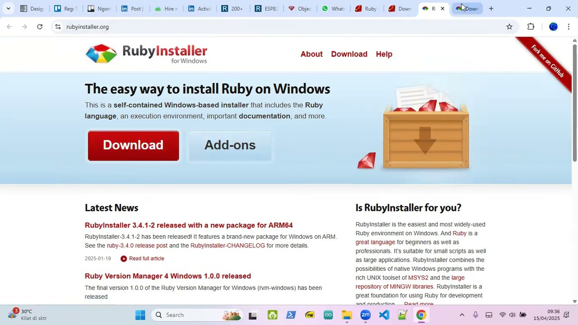Open Ruby Version Manager 4 Windows headline
The image size is (578, 325).
168,276
